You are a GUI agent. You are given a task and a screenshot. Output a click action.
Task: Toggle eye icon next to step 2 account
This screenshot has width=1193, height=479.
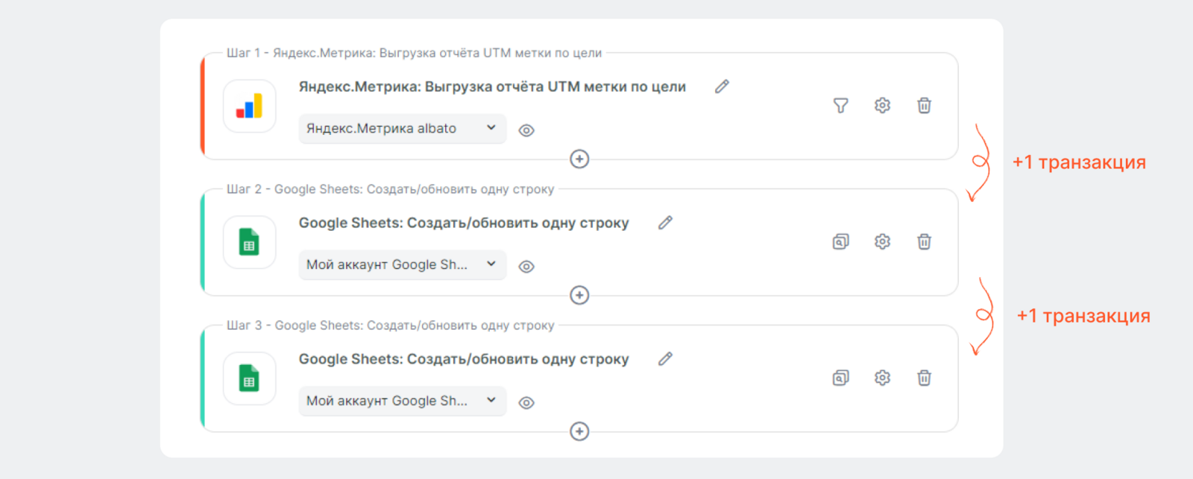click(526, 267)
